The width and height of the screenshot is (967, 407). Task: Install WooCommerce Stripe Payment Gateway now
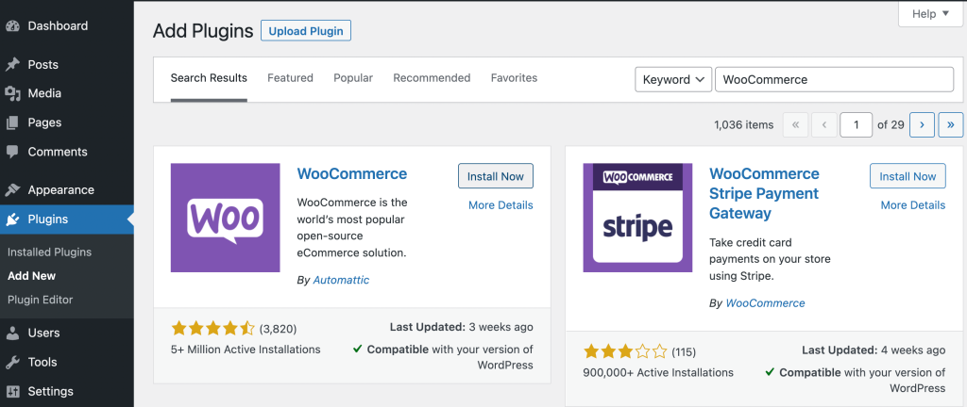pyautogui.click(x=908, y=176)
